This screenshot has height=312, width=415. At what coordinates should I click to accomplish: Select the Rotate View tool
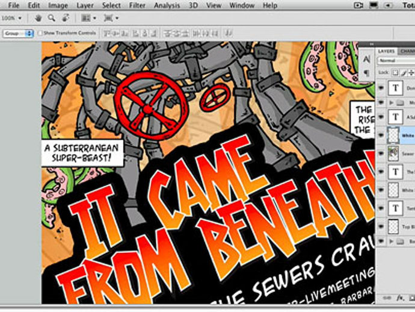(66, 18)
